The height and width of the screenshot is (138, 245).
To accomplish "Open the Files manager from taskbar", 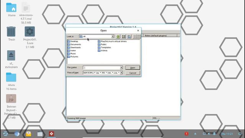I will [40, 134].
